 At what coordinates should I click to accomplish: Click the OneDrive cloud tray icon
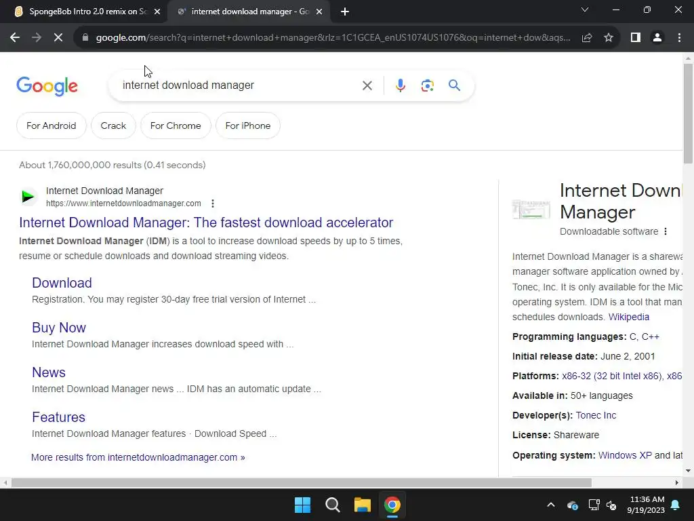click(572, 505)
